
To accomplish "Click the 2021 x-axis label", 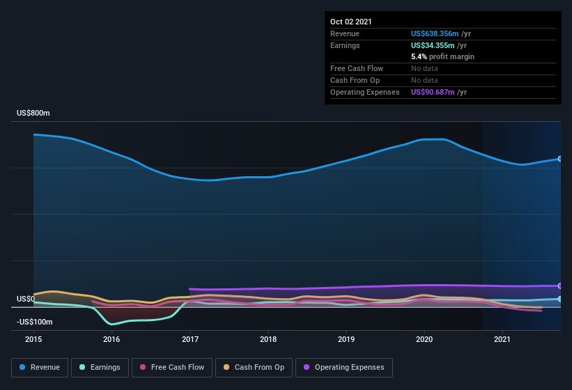I will pos(502,339).
